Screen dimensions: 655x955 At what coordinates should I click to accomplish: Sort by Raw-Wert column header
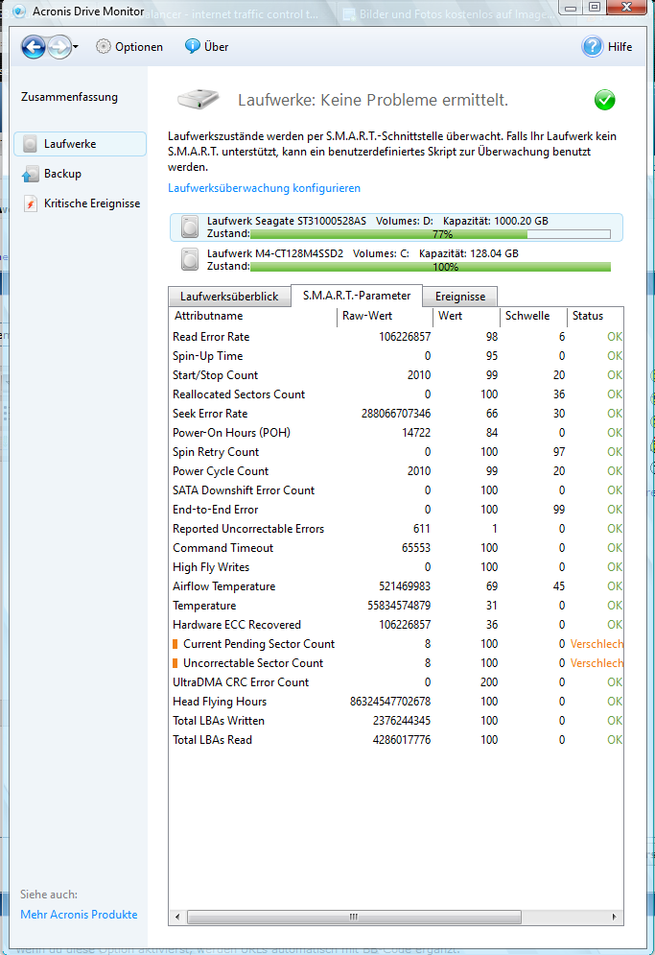(x=385, y=316)
